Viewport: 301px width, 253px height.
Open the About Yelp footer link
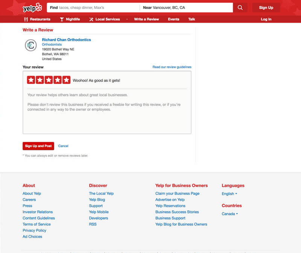coord(32,193)
